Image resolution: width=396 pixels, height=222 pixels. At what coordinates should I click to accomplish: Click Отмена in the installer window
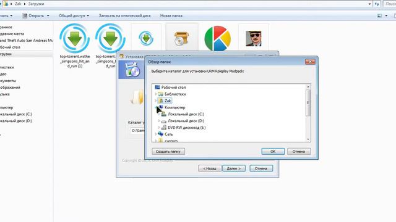coord(261,168)
